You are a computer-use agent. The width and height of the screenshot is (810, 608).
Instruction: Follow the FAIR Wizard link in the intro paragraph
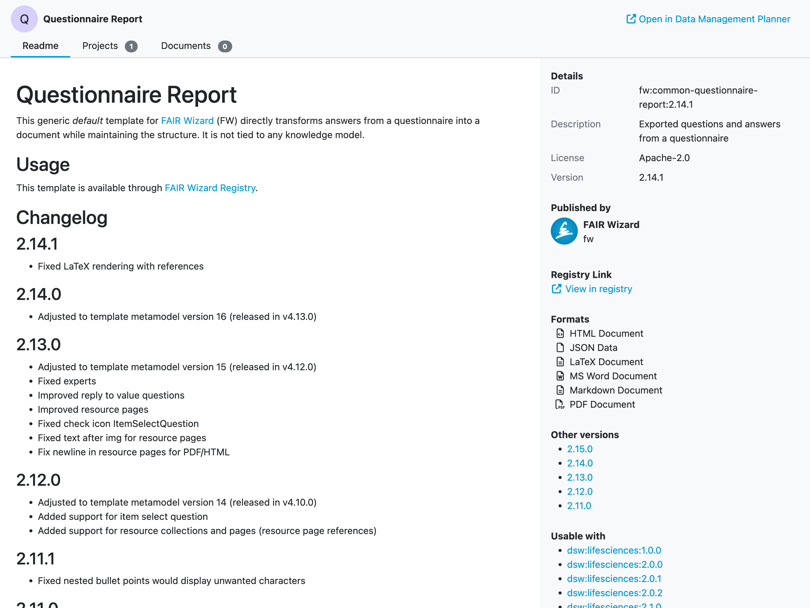187,121
